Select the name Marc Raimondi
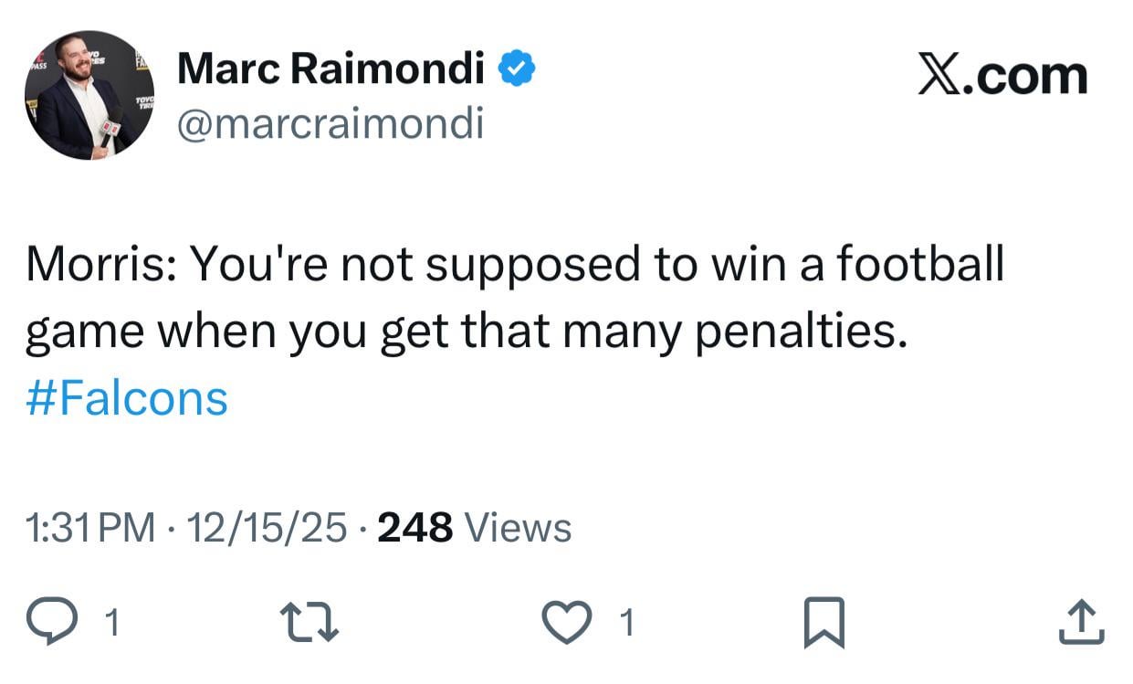The height and width of the screenshot is (684, 1133). click(x=330, y=67)
